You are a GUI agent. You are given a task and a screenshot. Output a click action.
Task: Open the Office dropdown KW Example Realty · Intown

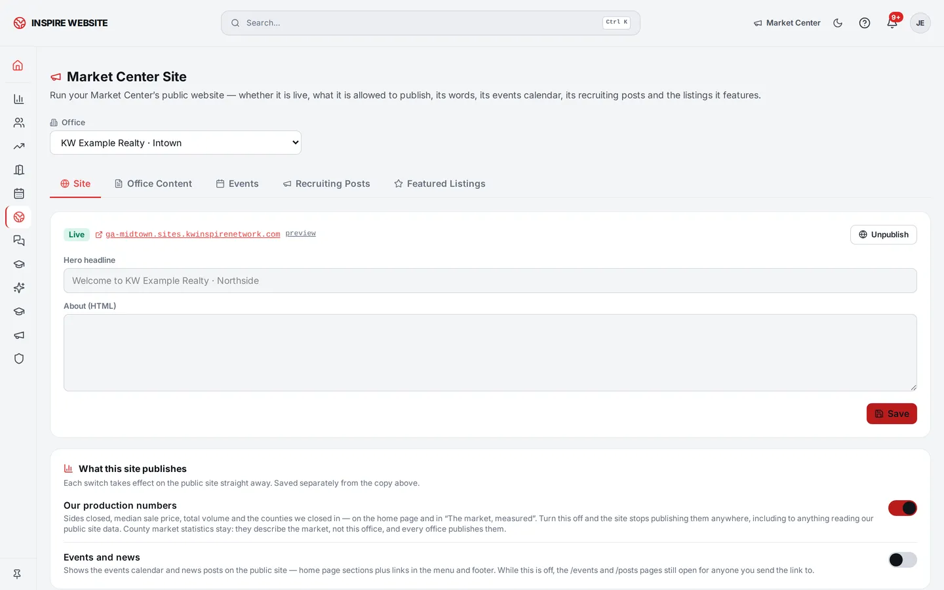176,143
